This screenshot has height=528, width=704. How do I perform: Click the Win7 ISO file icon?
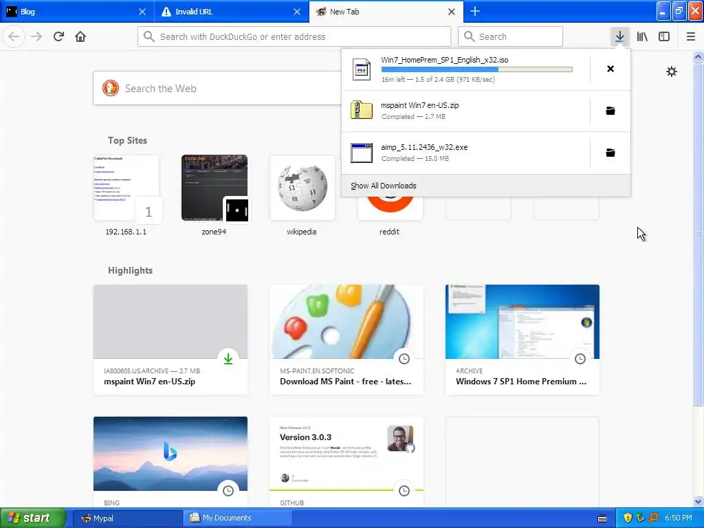pos(362,69)
